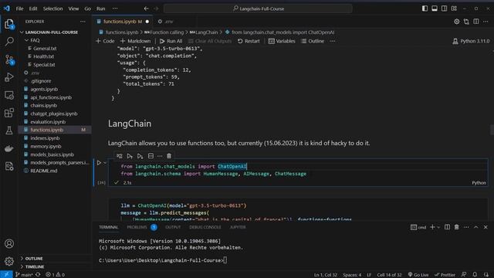Kill terminal with trash icon
Image resolution: width=494 pixels, height=278 pixels.
click(x=456, y=227)
